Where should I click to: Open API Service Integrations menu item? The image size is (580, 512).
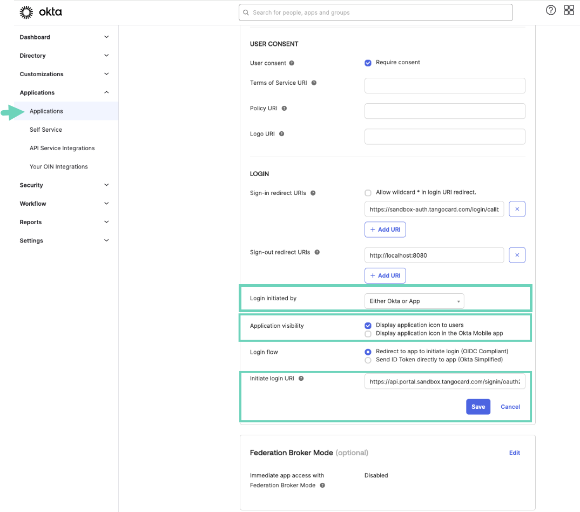tap(62, 148)
